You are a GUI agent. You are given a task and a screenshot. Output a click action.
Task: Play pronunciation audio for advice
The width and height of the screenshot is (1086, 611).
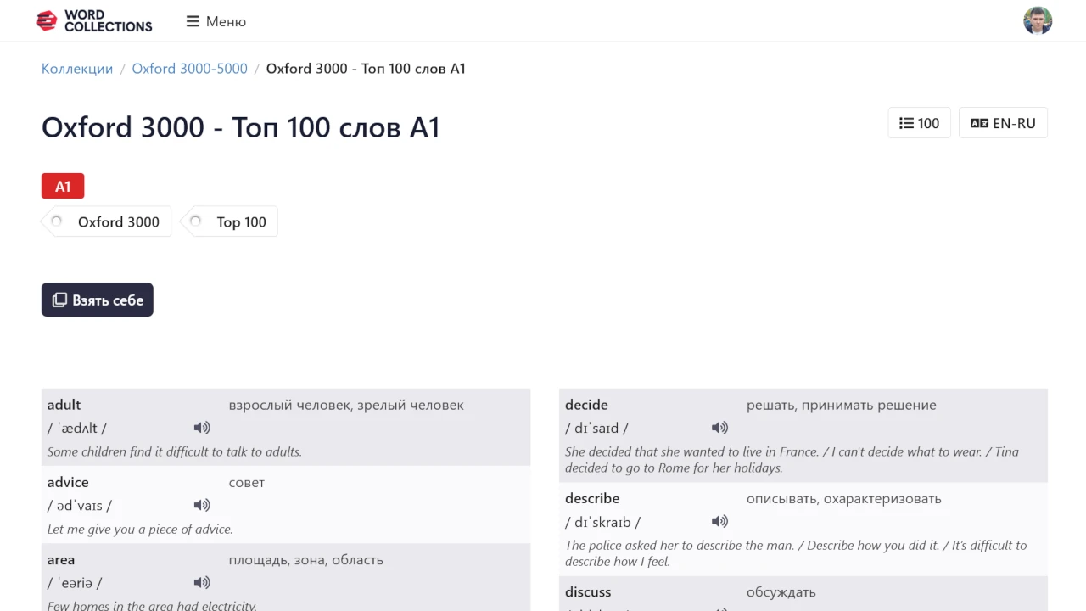pos(202,505)
